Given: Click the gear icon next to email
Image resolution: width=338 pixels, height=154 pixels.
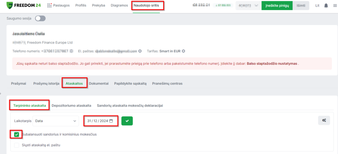Looking at the screenshot, I should point(140,51).
